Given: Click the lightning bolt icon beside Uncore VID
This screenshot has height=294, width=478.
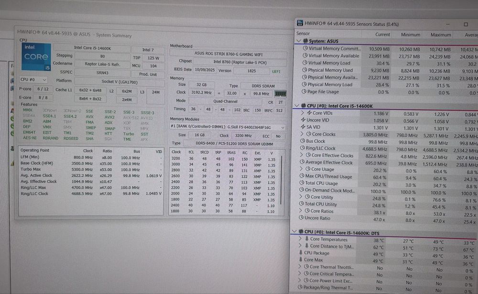Looking at the screenshot, I should 303,120.
